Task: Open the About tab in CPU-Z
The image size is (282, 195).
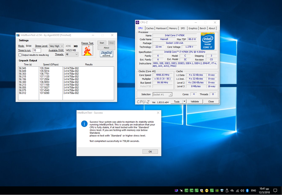Action: 212,28
